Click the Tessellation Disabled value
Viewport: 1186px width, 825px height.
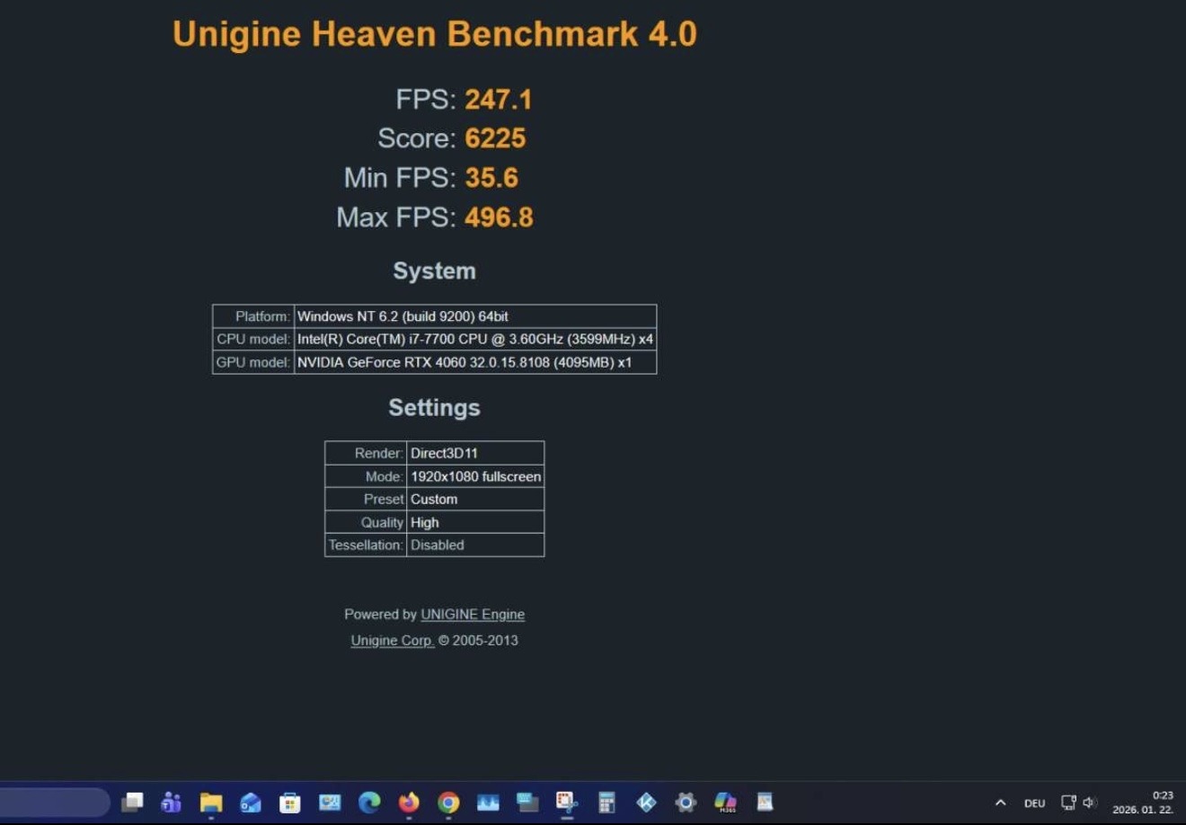click(x=475, y=545)
